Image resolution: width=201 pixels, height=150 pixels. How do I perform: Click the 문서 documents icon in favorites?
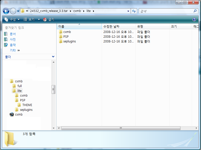coord(6,34)
